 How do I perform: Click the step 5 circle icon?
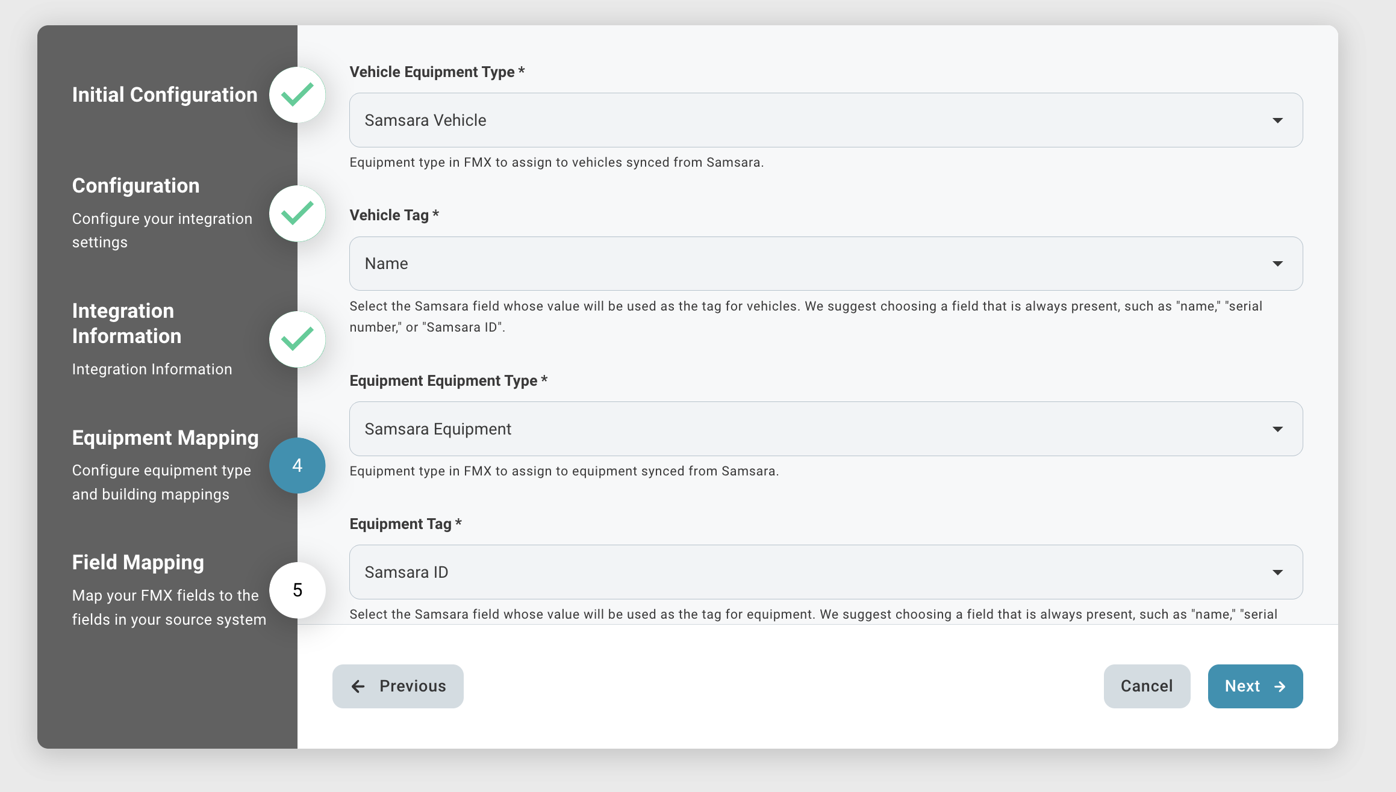point(297,590)
